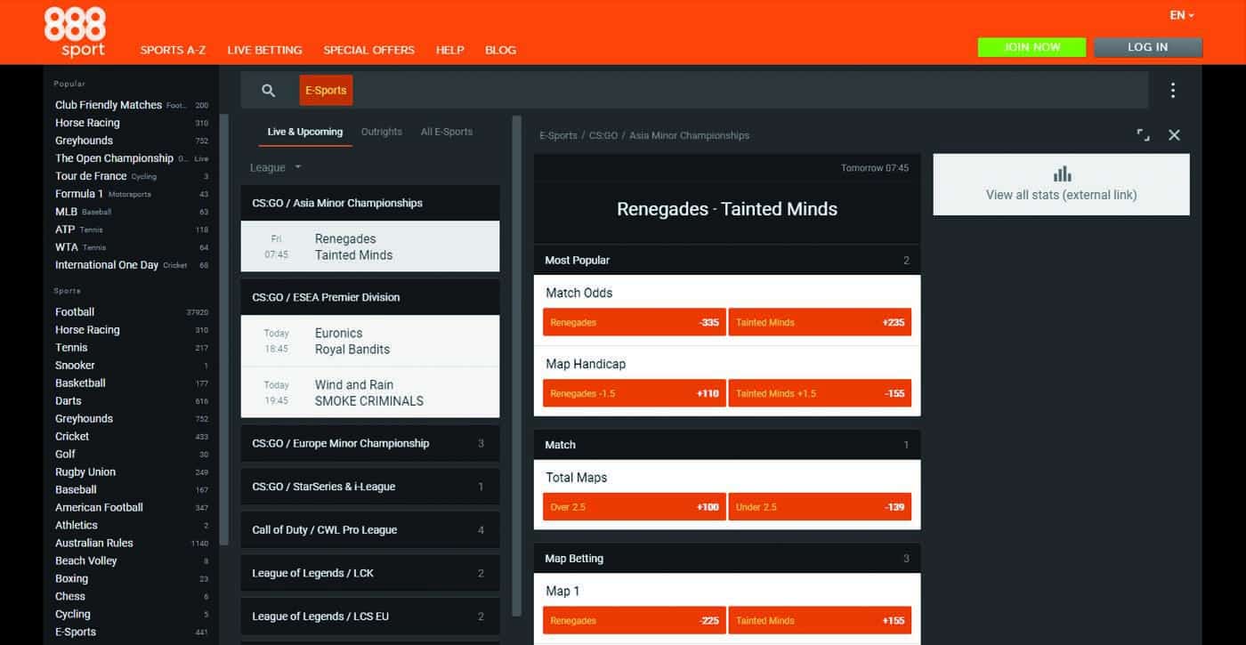1246x645 pixels.
Task: Expand CS:GO / StarSeries & i-League
Action: point(370,487)
